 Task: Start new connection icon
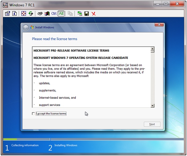click(80, 14)
